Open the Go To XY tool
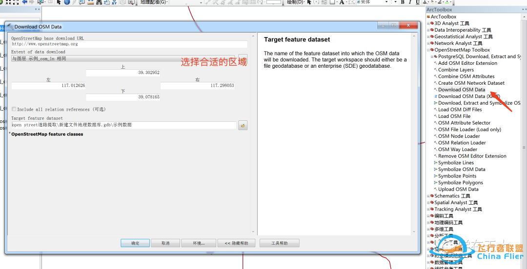The height and width of the screenshot is (269, 527). 114,2
